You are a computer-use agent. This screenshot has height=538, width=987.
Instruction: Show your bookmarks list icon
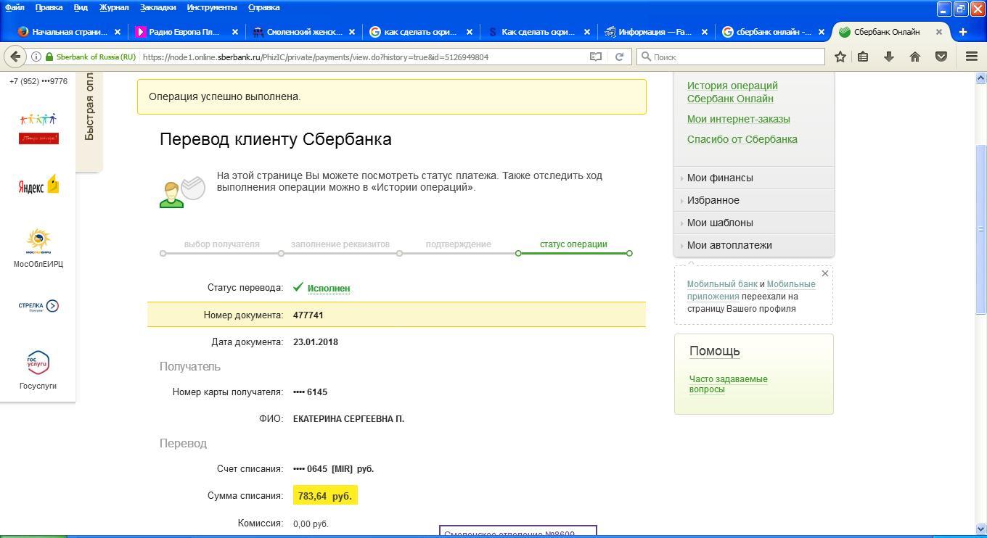[863, 57]
